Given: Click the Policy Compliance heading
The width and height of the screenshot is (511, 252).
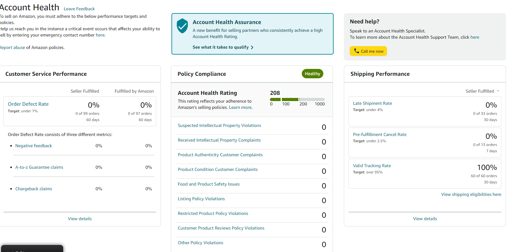Looking at the screenshot, I should point(202,74).
